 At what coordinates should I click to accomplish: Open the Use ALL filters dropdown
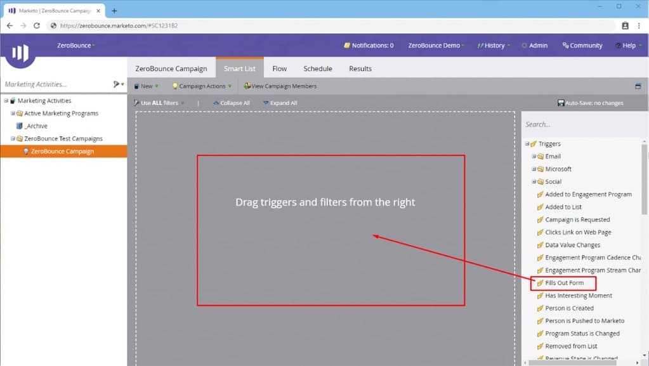tap(159, 103)
